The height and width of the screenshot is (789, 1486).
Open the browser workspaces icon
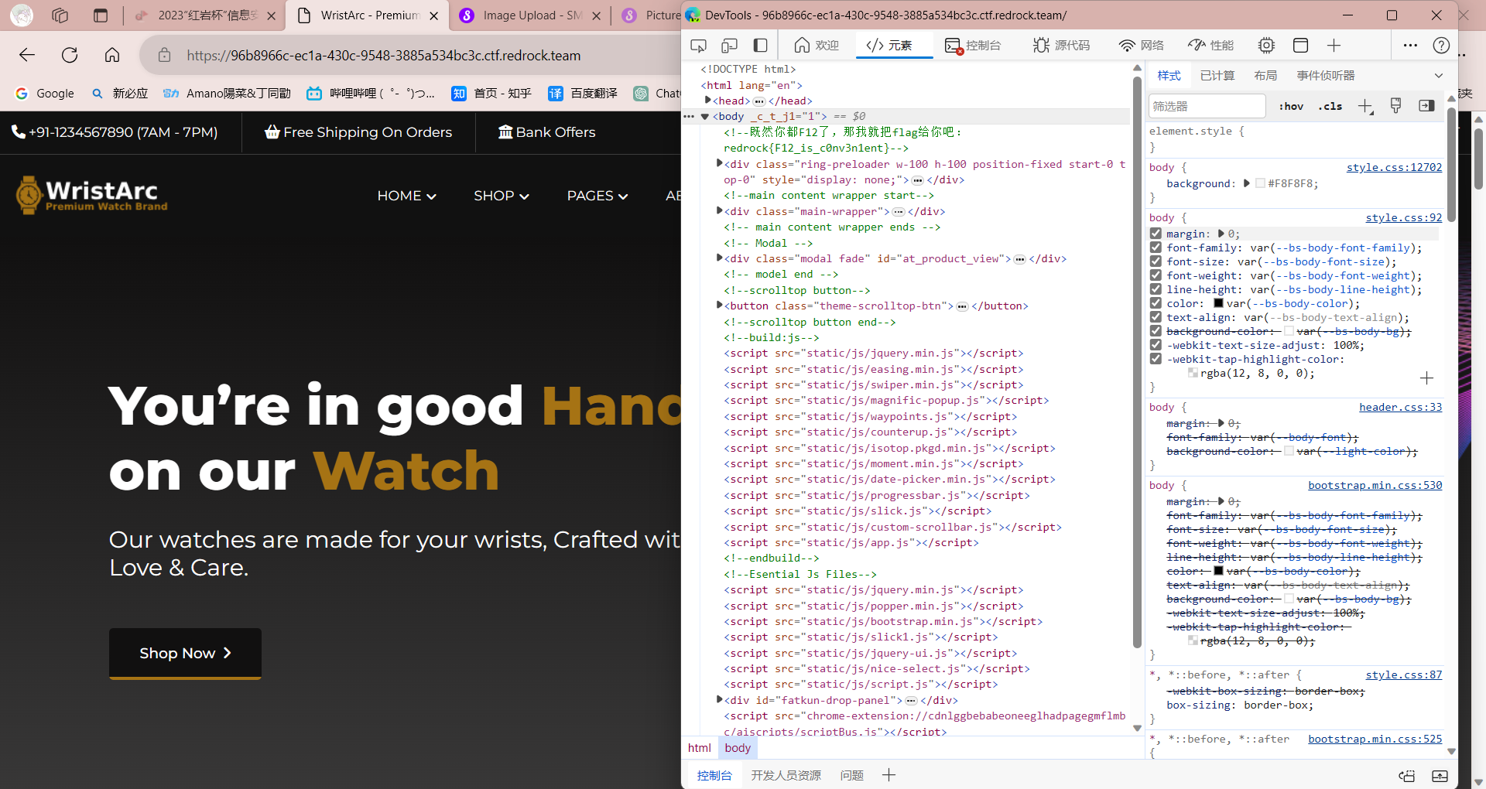[60, 15]
